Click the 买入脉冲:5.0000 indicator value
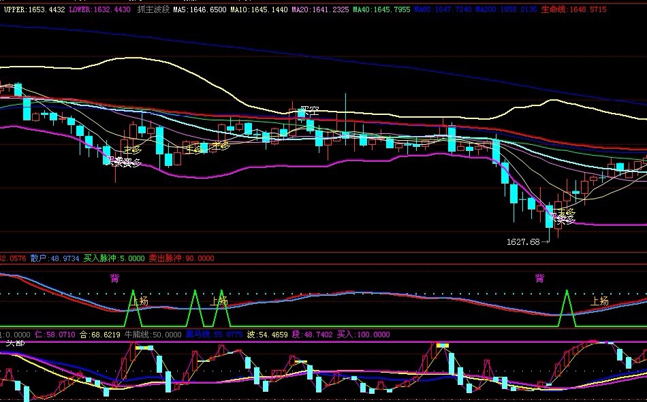Image resolution: width=647 pixels, height=402 pixels. 114,258
